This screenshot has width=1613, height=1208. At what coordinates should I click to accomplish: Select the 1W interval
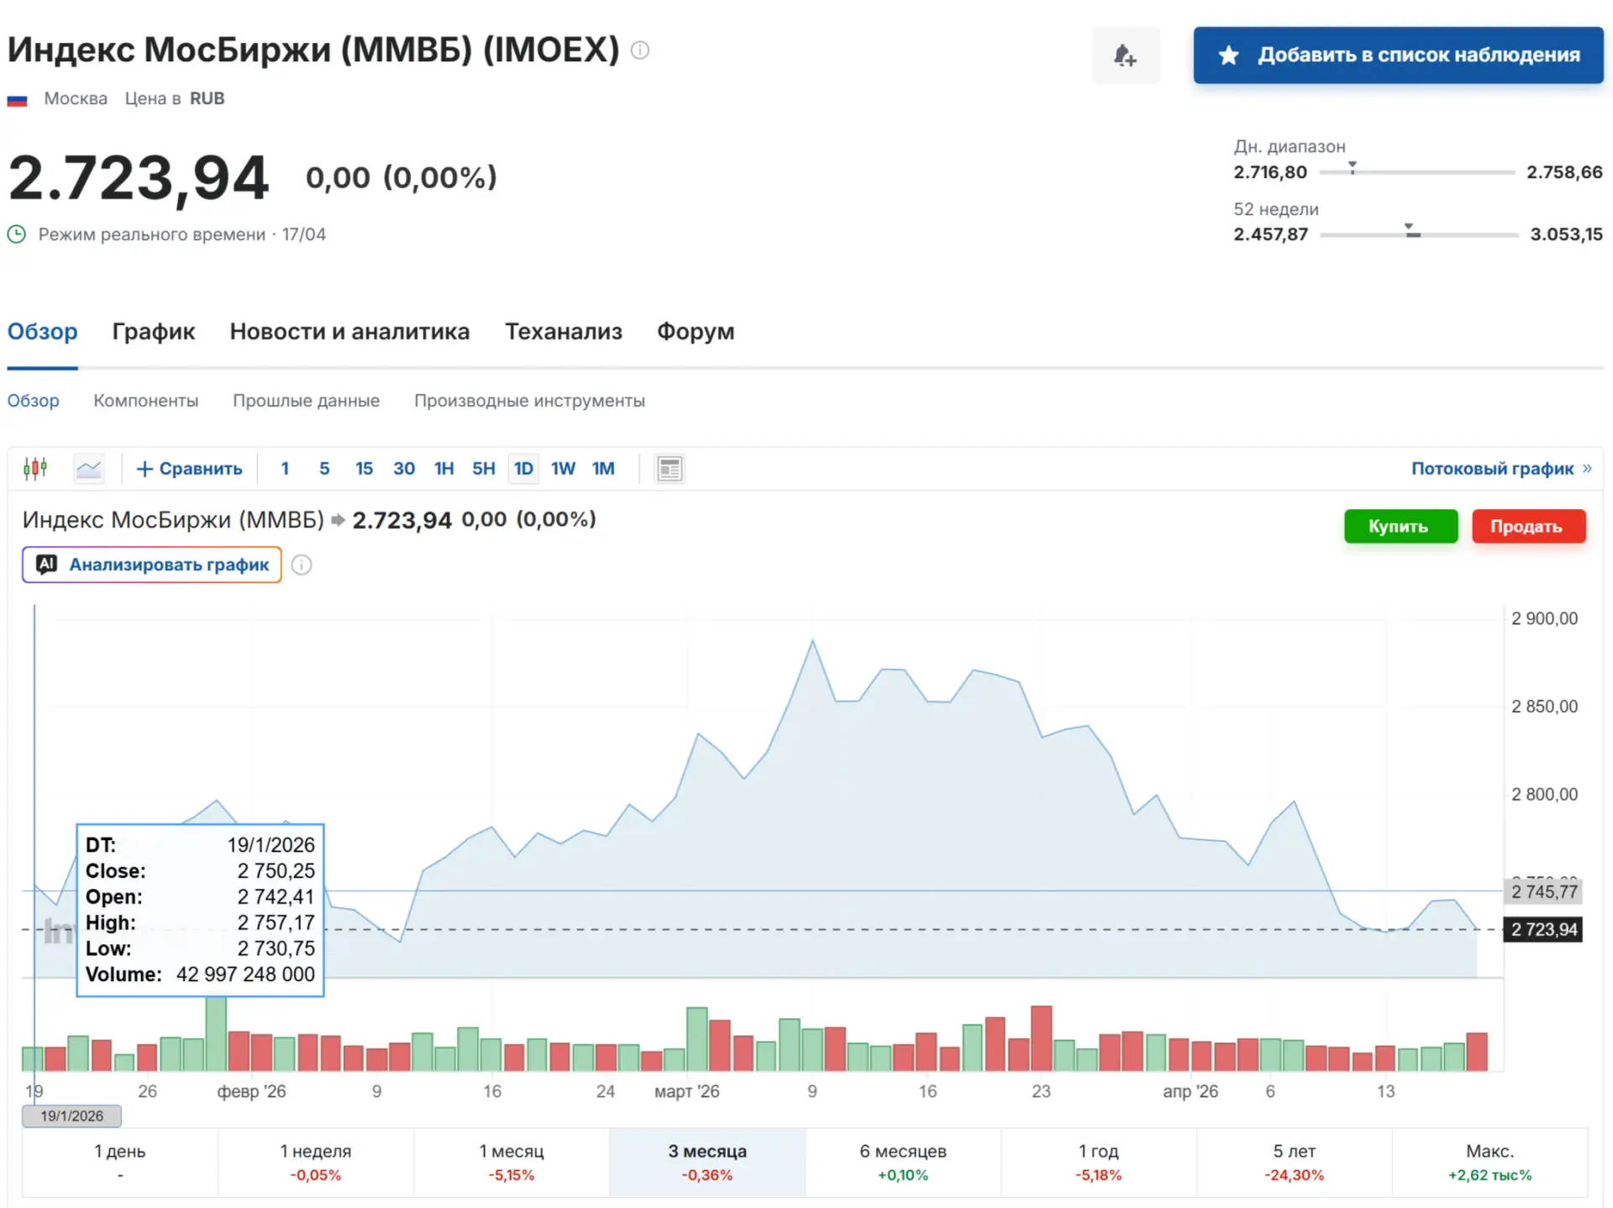(563, 469)
